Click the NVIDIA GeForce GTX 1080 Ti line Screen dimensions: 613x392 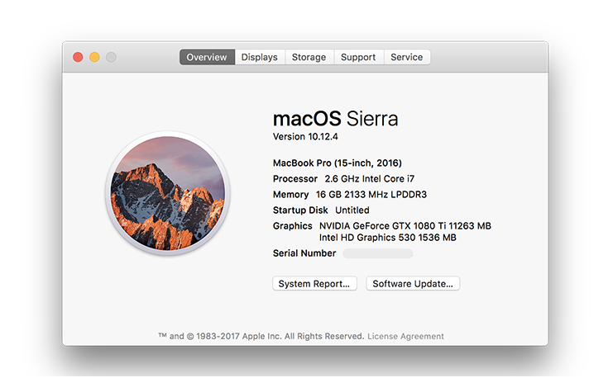point(405,225)
